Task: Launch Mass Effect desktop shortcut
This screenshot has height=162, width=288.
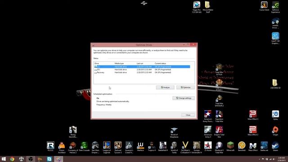Action: [253, 146]
